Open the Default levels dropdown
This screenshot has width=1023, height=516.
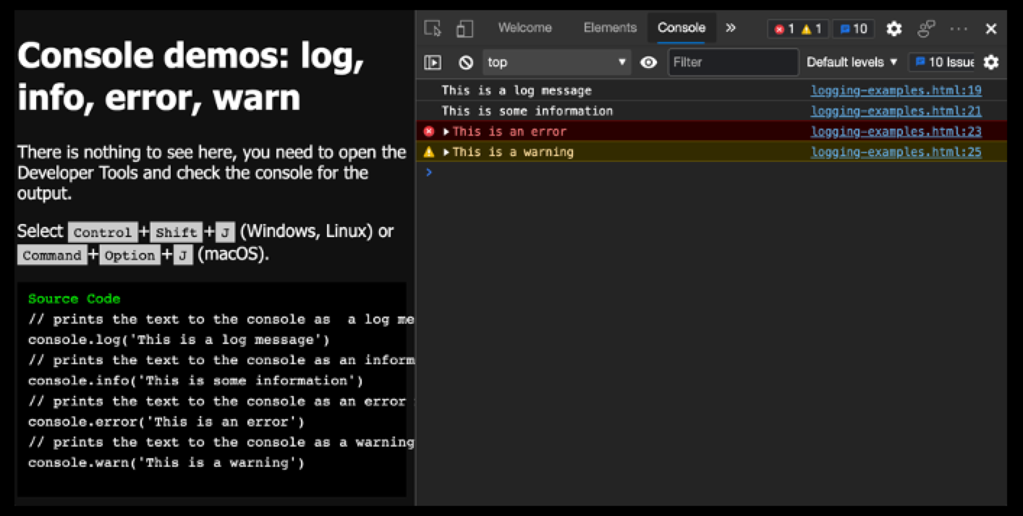tap(852, 62)
